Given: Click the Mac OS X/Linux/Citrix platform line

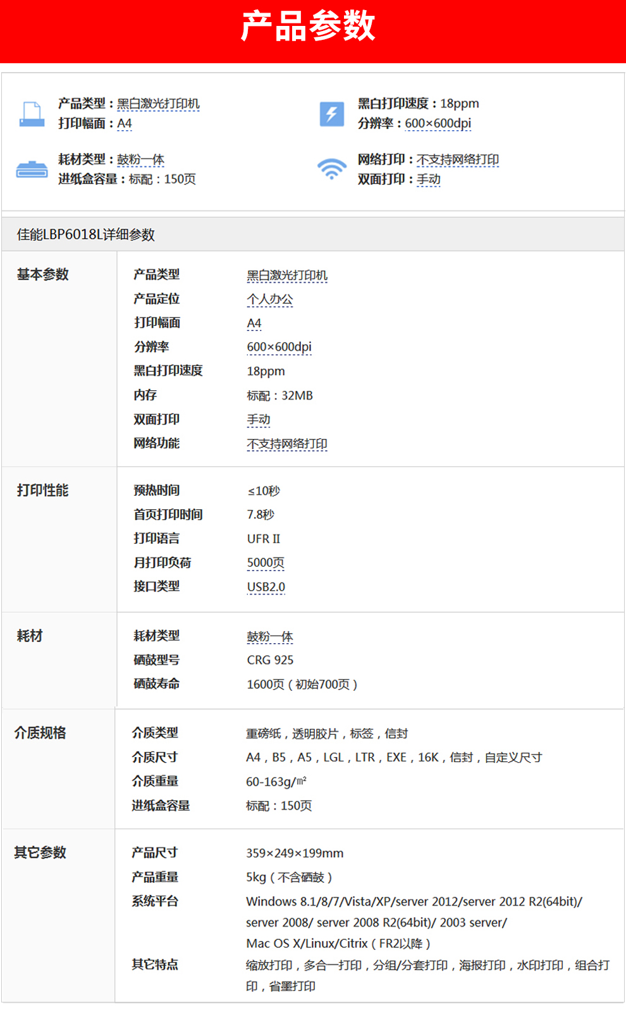Looking at the screenshot, I should (338, 944).
